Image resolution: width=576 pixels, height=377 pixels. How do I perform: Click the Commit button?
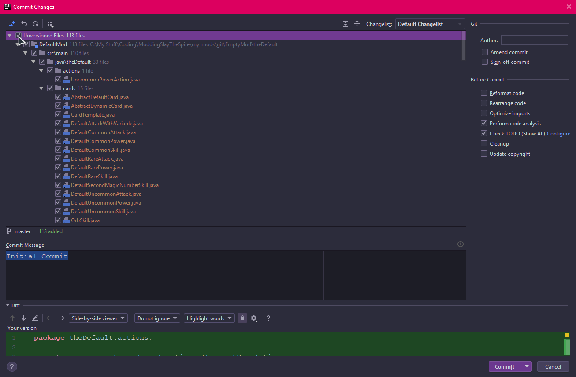(505, 366)
